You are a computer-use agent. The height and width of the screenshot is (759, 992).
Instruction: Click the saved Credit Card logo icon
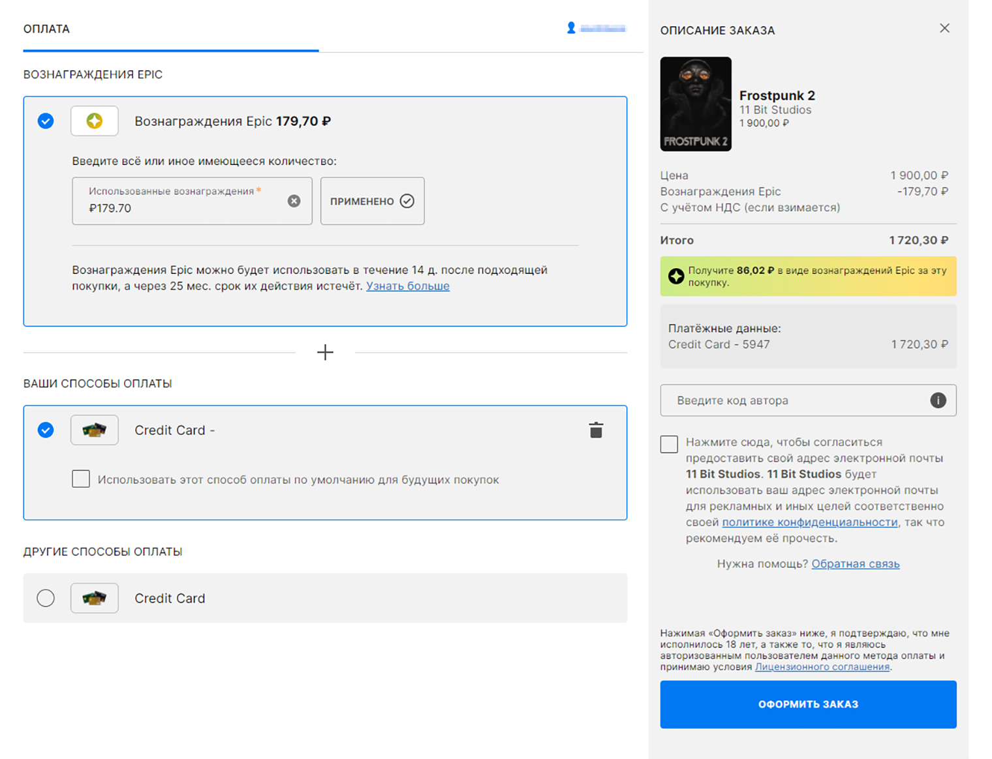[95, 430]
